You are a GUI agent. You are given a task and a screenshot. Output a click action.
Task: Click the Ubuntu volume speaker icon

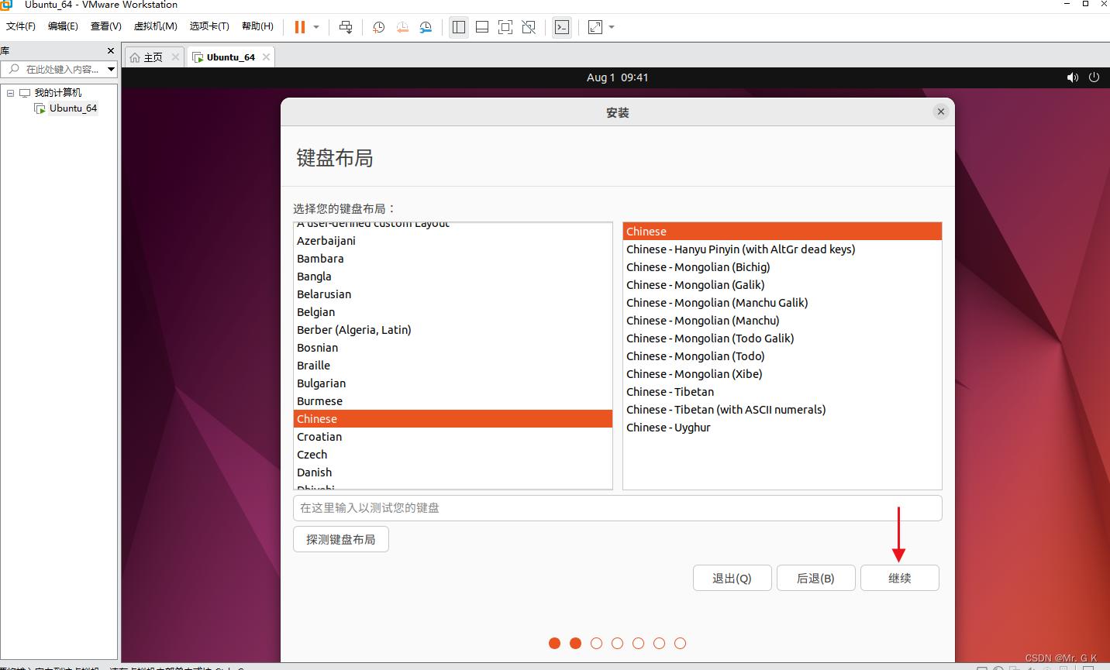coord(1072,77)
